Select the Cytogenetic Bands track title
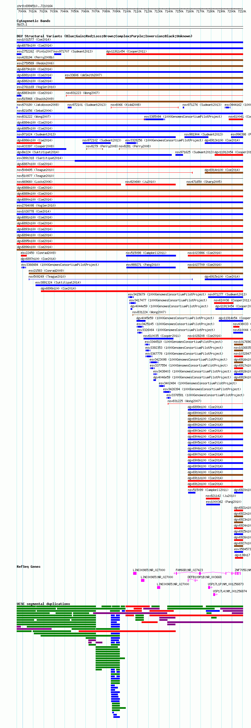This screenshot has height=728, width=251. (34, 21)
